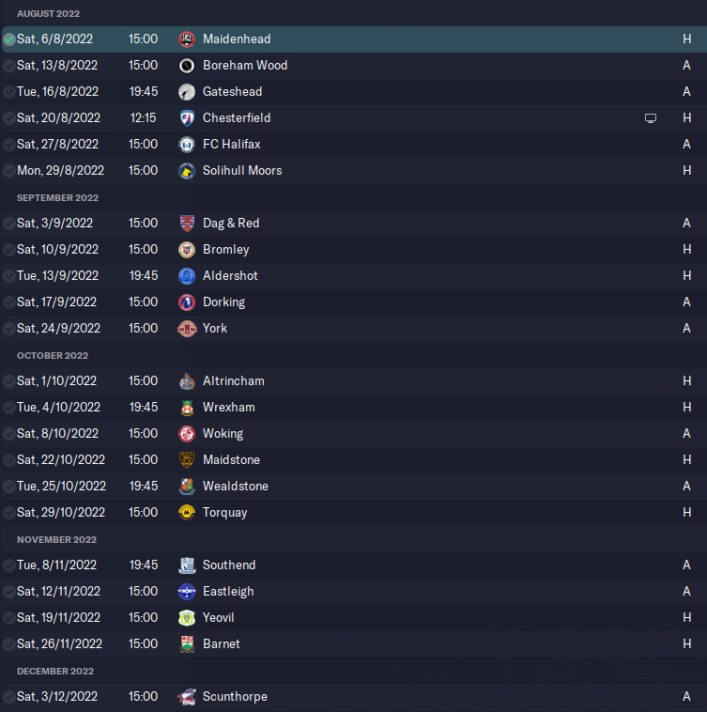
Task: Click the Scunthorpe club badge
Action: (x=187, y=697)
